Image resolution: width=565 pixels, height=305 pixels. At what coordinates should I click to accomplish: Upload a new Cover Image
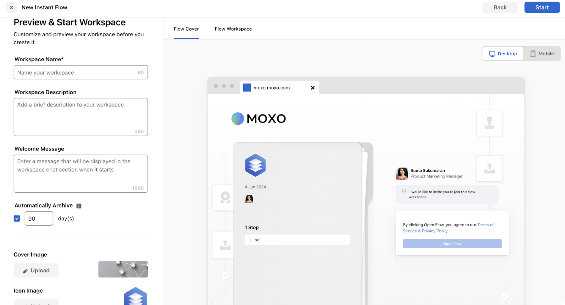coord(36,270)
